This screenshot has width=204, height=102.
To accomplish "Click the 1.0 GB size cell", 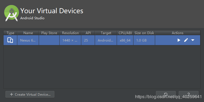I will (x=144, y=40).
